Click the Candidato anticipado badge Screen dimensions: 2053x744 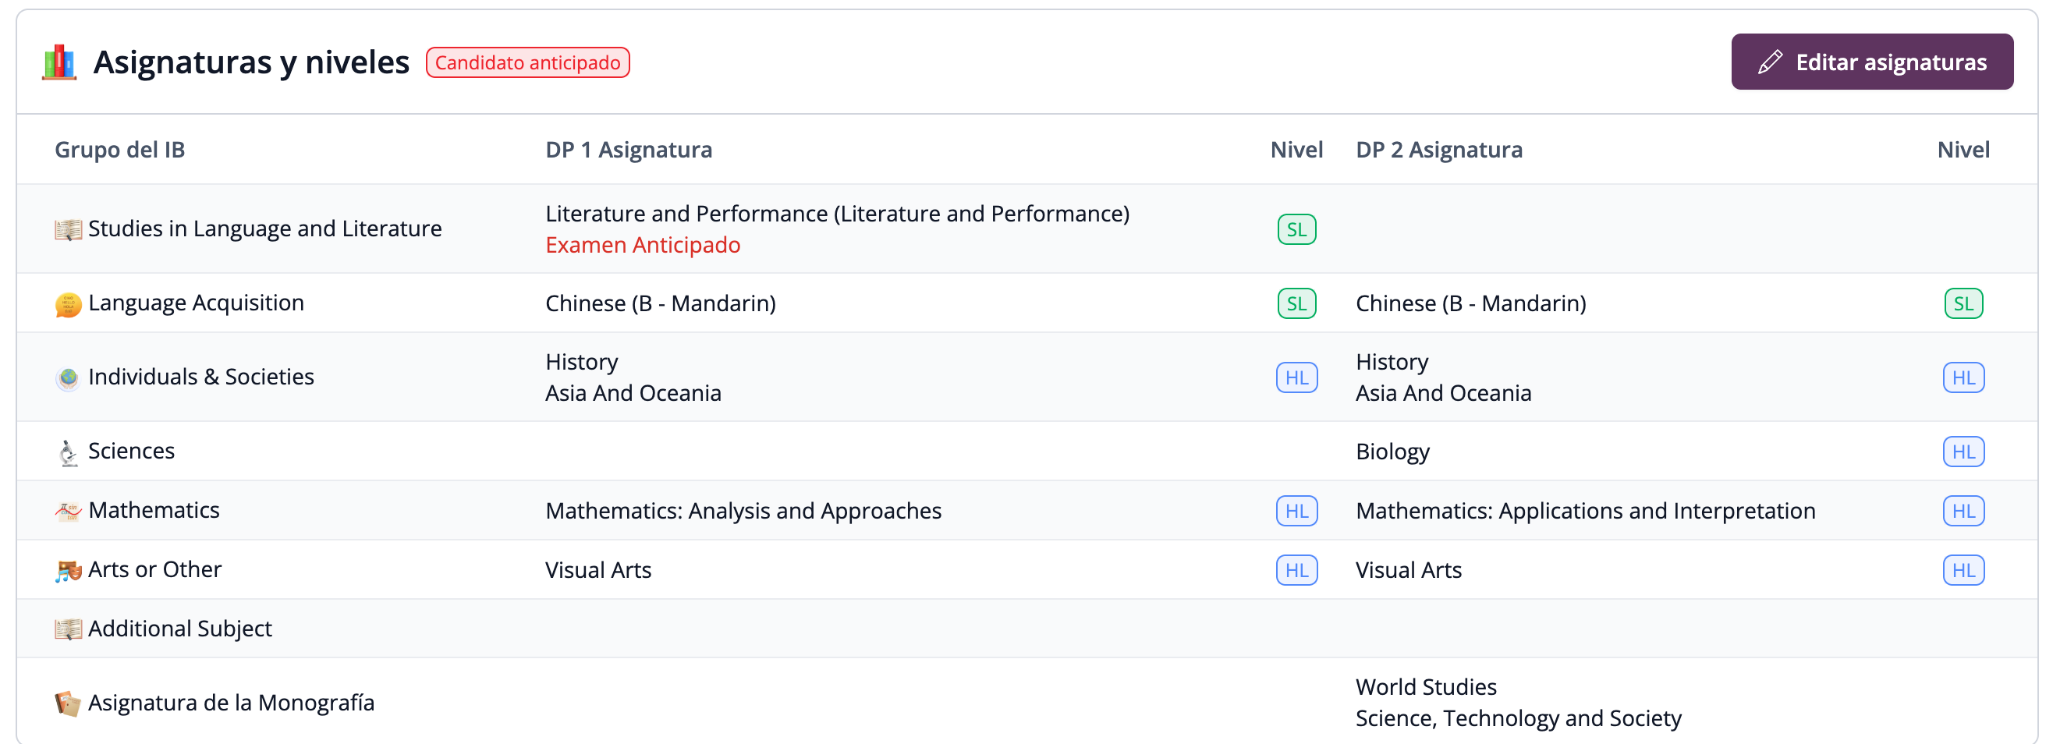coord(527,63)
